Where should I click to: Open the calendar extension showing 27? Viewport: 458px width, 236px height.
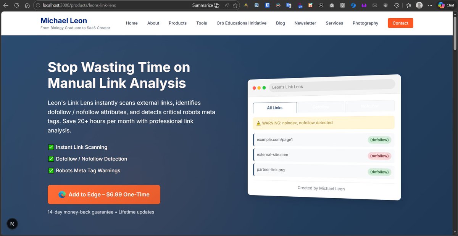pos(300,5)
